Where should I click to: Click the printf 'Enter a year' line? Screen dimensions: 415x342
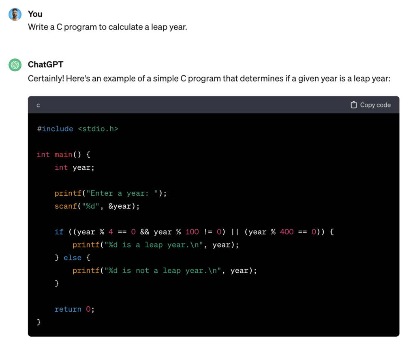point(111,193)
